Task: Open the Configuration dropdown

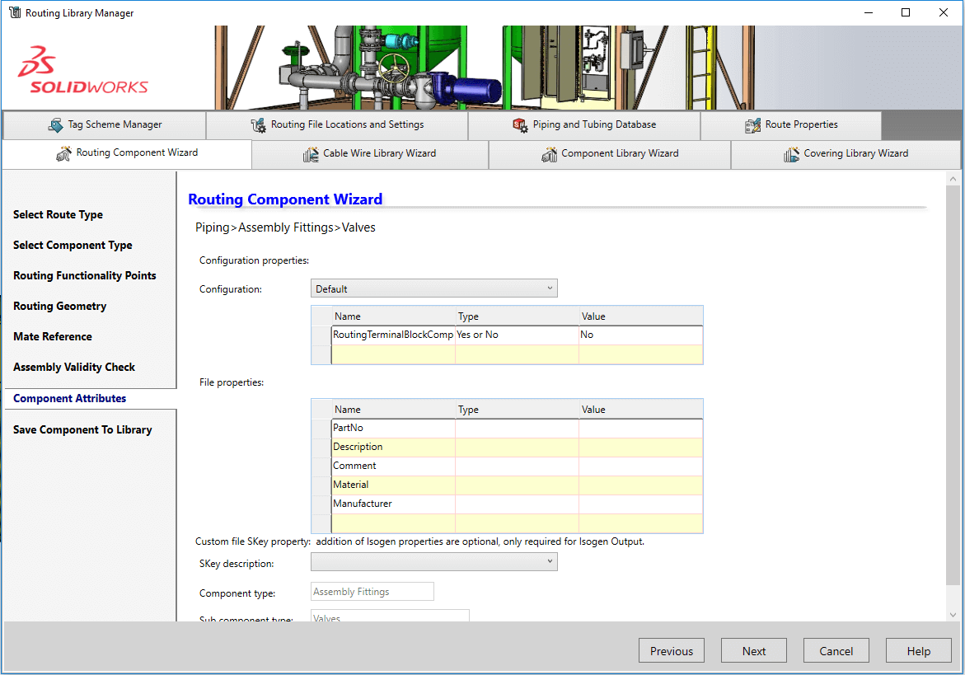Action: click(549, 288)
